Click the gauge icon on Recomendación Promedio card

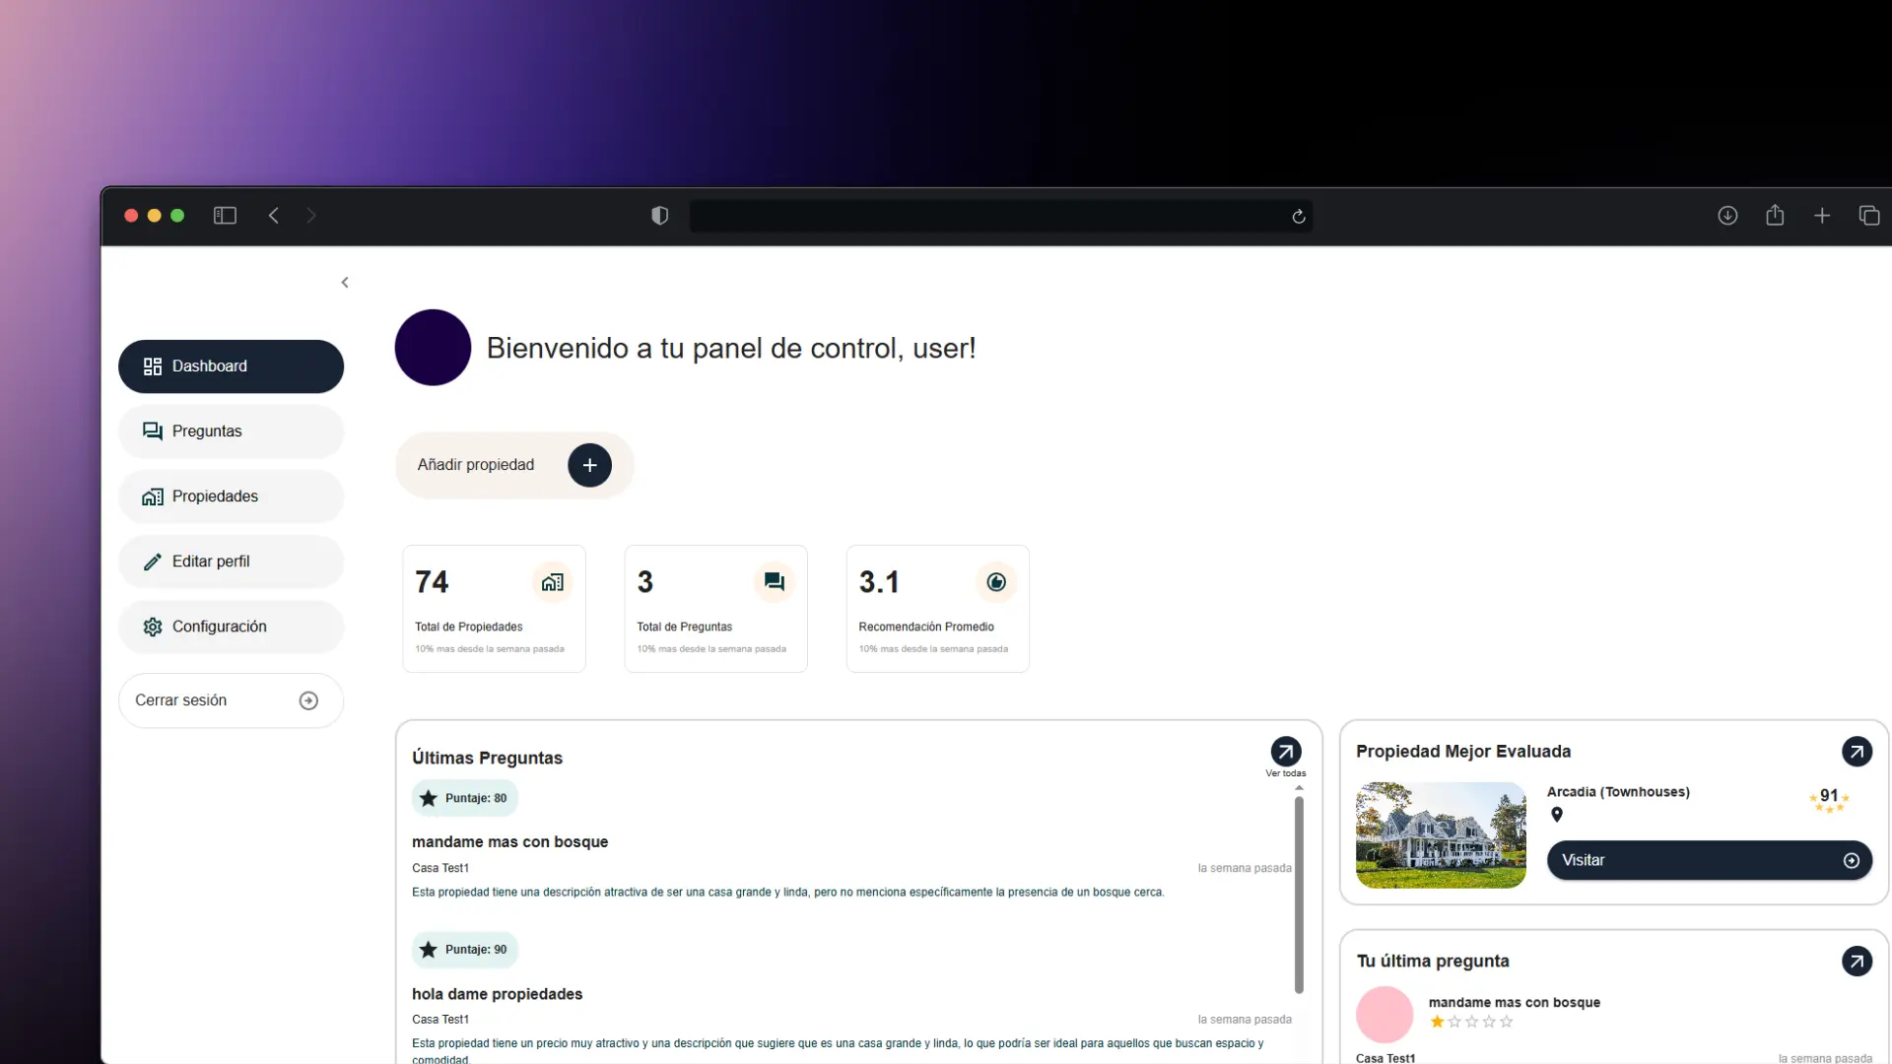click(995, 581)
